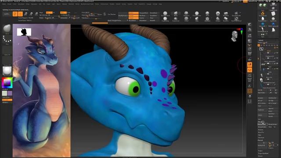Toggle Draw mode button
This screenshot has height=158, width=281.
[20, 14]
